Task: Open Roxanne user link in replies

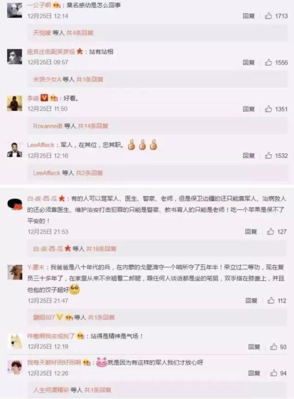Action: tap(48, 126)
